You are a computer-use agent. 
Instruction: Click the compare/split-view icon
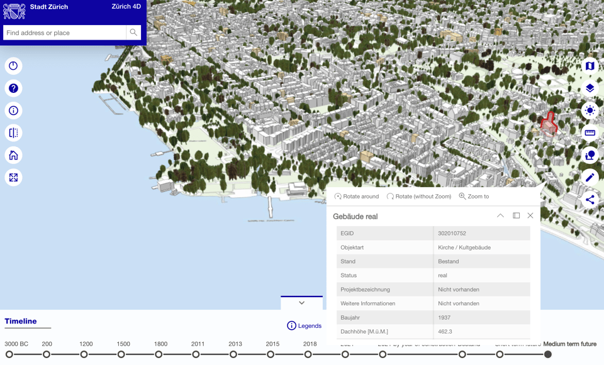point(13,133)
